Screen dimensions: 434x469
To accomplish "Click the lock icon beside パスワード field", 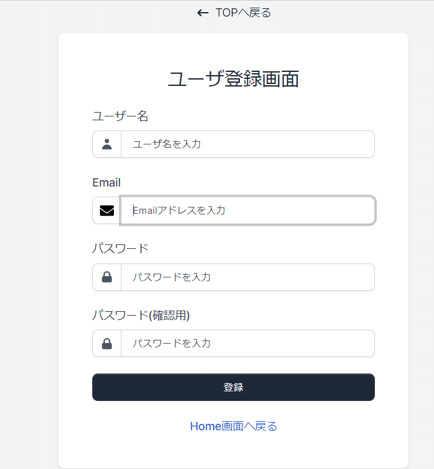I will (x=107, y=277).
